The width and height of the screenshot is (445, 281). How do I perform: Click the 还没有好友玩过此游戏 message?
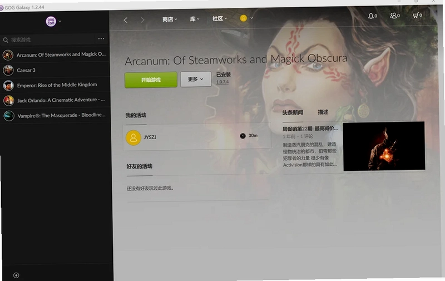click(150, 188)
